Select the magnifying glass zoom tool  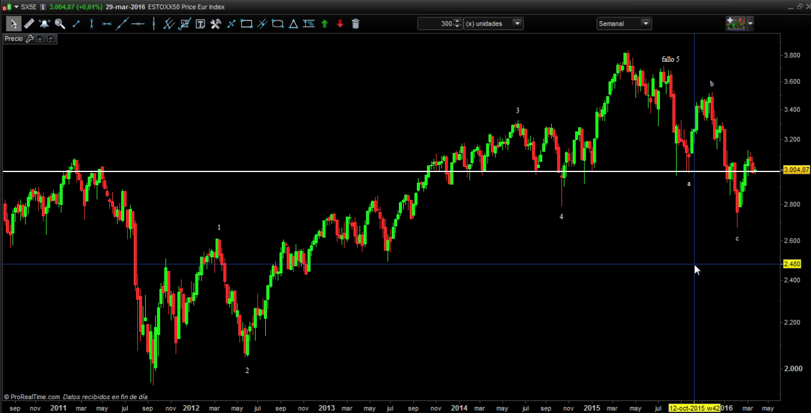click(60, 23)
